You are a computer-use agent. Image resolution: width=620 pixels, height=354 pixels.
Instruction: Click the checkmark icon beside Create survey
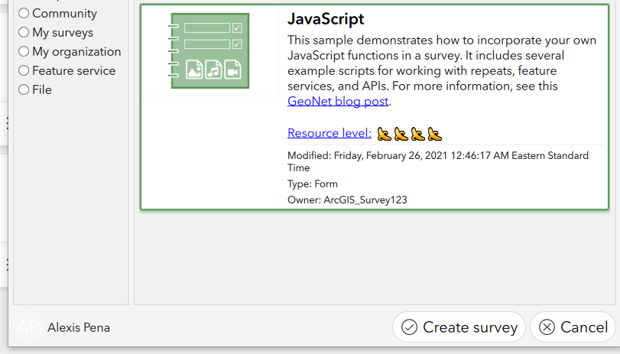(x=409, y=327)
